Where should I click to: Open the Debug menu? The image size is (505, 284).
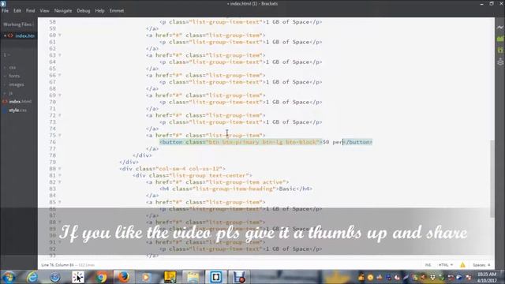pos(84,10)
